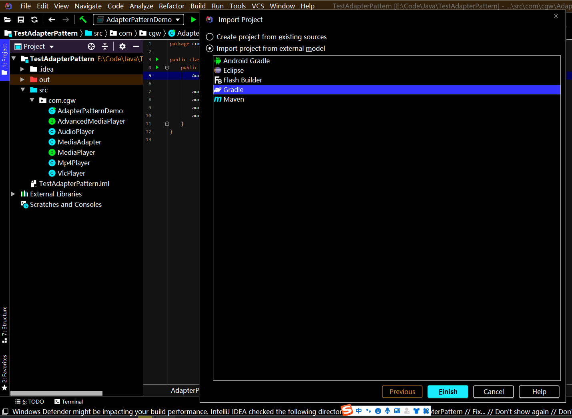Open the Terminal tool tab

pyautogui.click(x=69, y=402)
